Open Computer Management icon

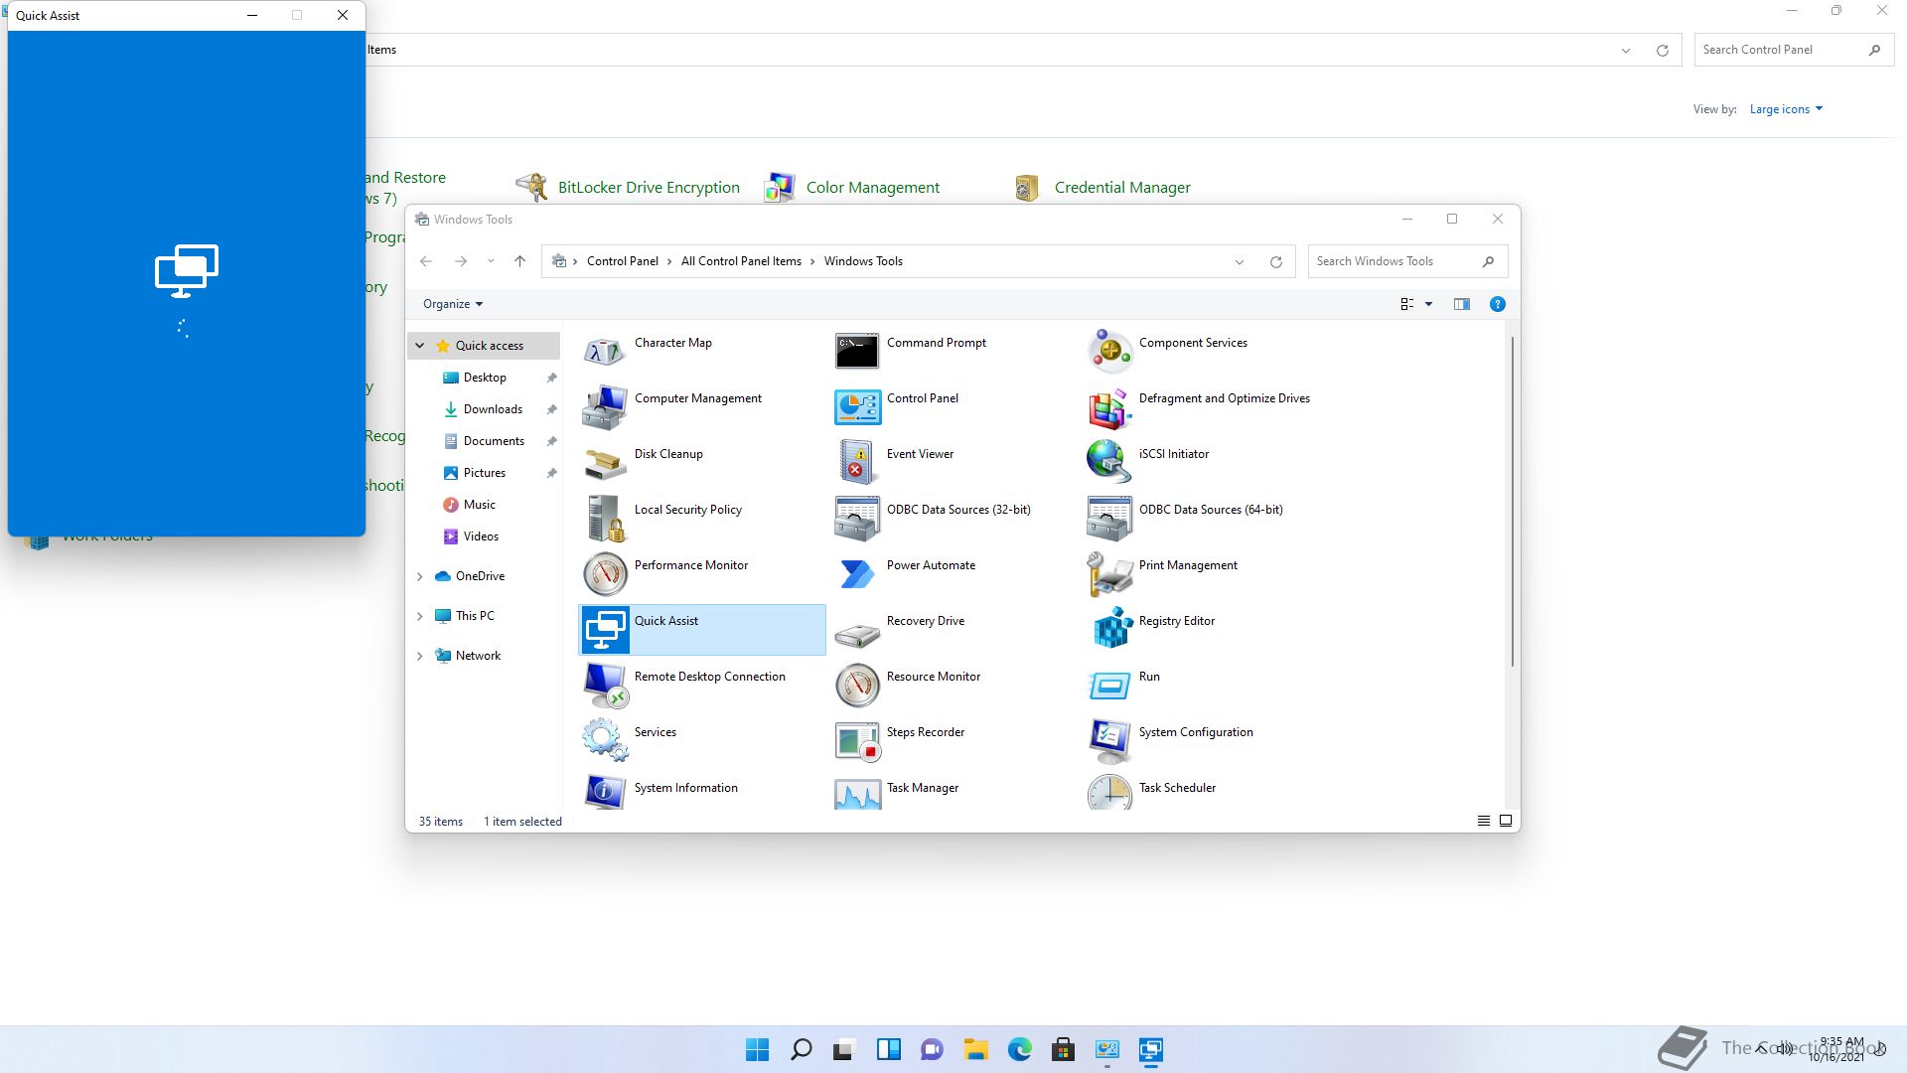pos(605,406)
